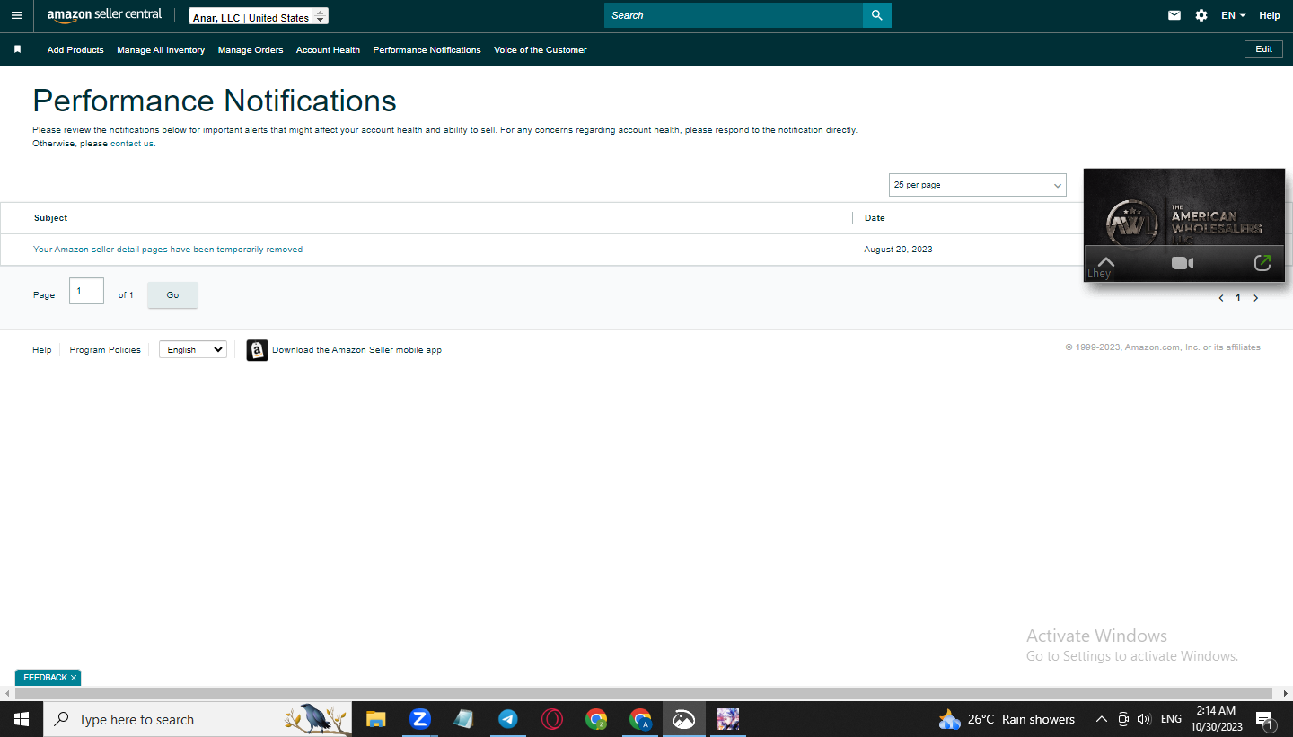1293x737 pixels.
Task: Go to the previous page of results using the arrow
Action: [x=1221, y=298]
